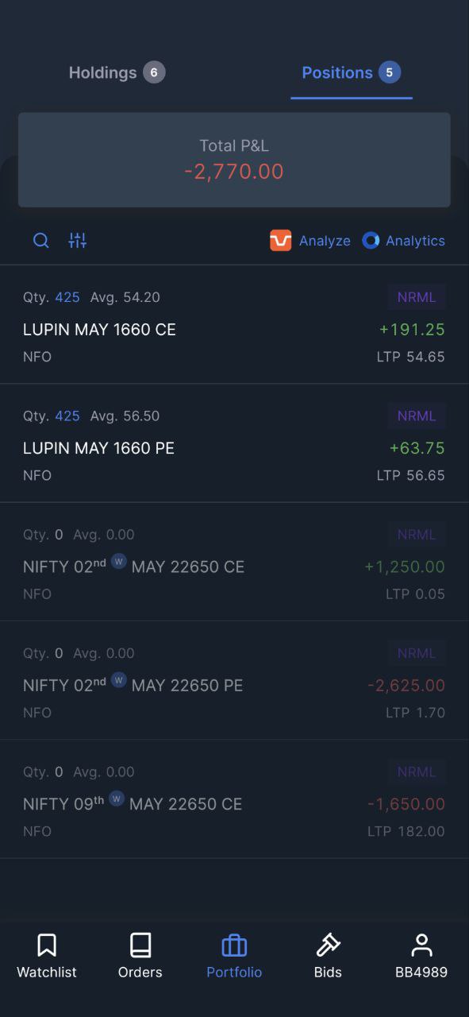Select the Positions tab
469x1017 pixels.
coord(352,73)
